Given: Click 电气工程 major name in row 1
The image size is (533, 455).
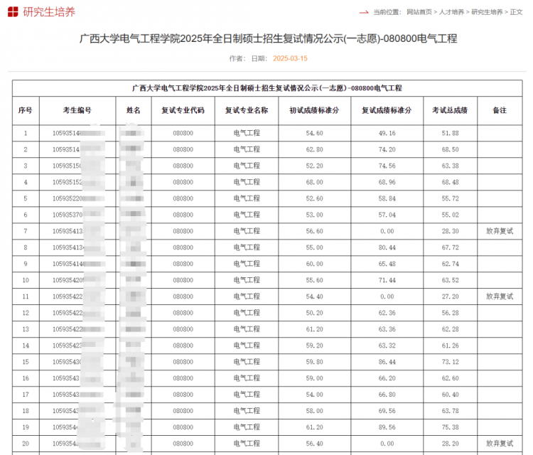Looking at the screenshot, I should pos(247,134).
